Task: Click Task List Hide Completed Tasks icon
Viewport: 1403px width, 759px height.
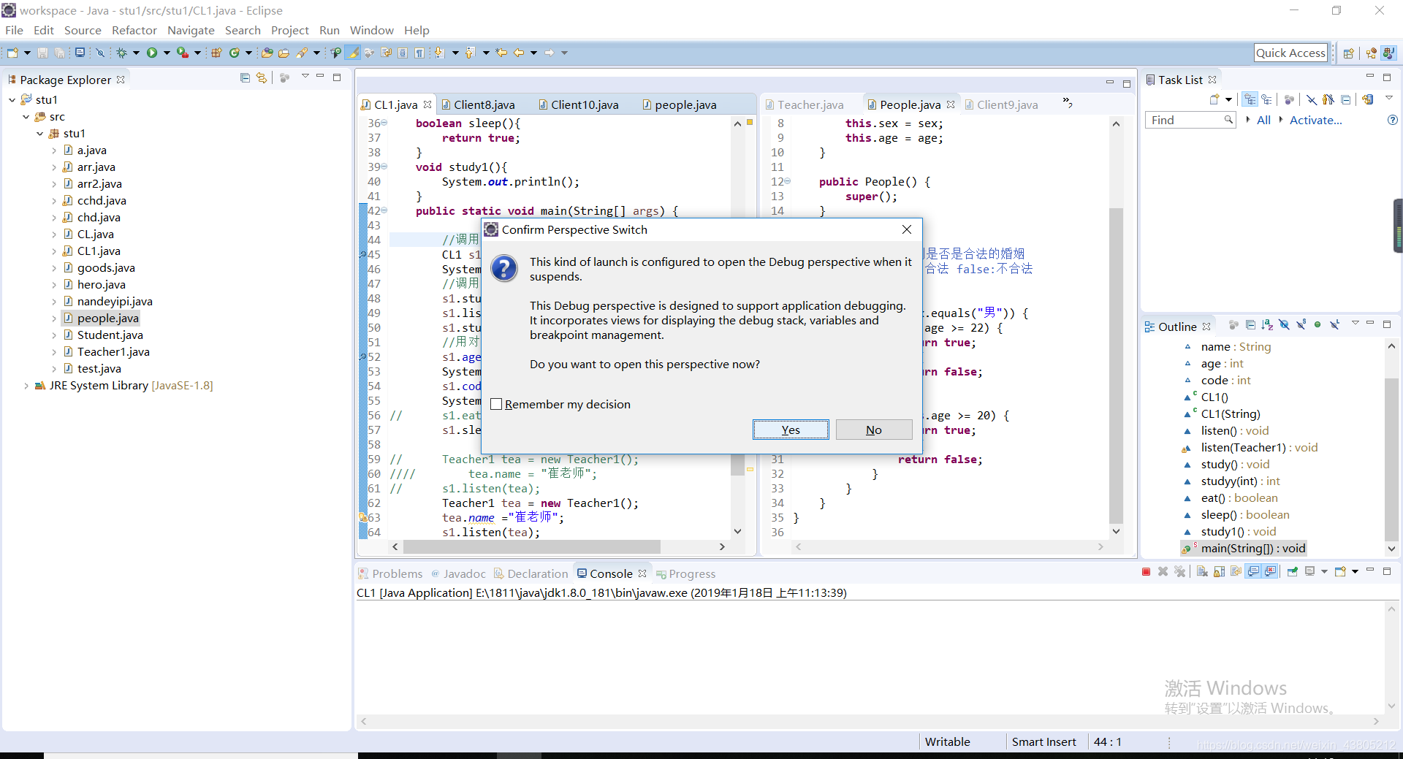Action: point(1312,99)
